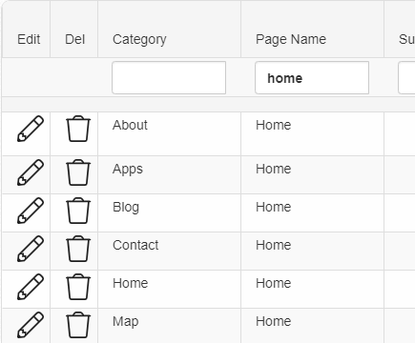Image resolution: width=415 pixels, height=343 pixels.
Task: Delete the Map category row
Action: tap(78, 325)
